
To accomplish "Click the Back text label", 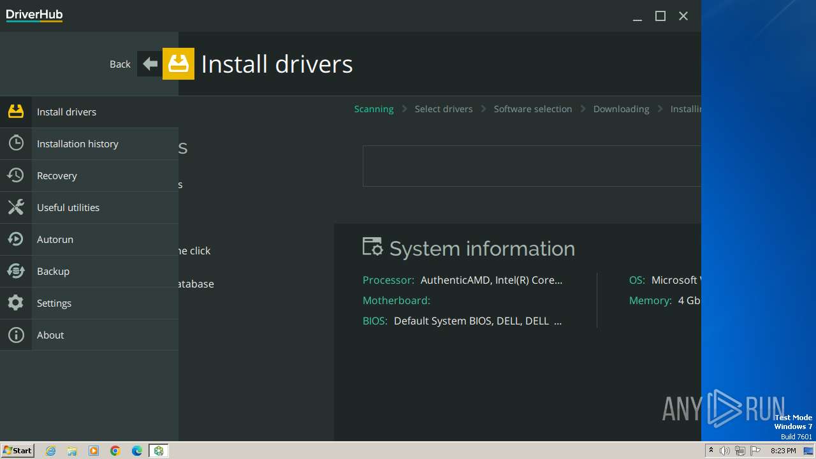I will pos(120,64).
